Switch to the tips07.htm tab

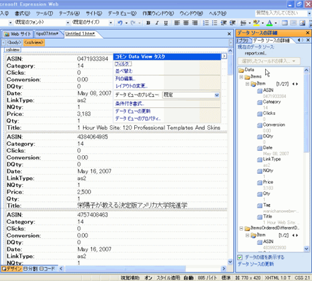click(x=47, y=34)
